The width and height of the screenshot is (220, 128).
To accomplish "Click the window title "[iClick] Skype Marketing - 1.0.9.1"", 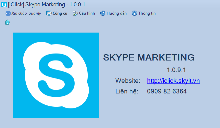I will pyautogui.click(x=47, y=5).
